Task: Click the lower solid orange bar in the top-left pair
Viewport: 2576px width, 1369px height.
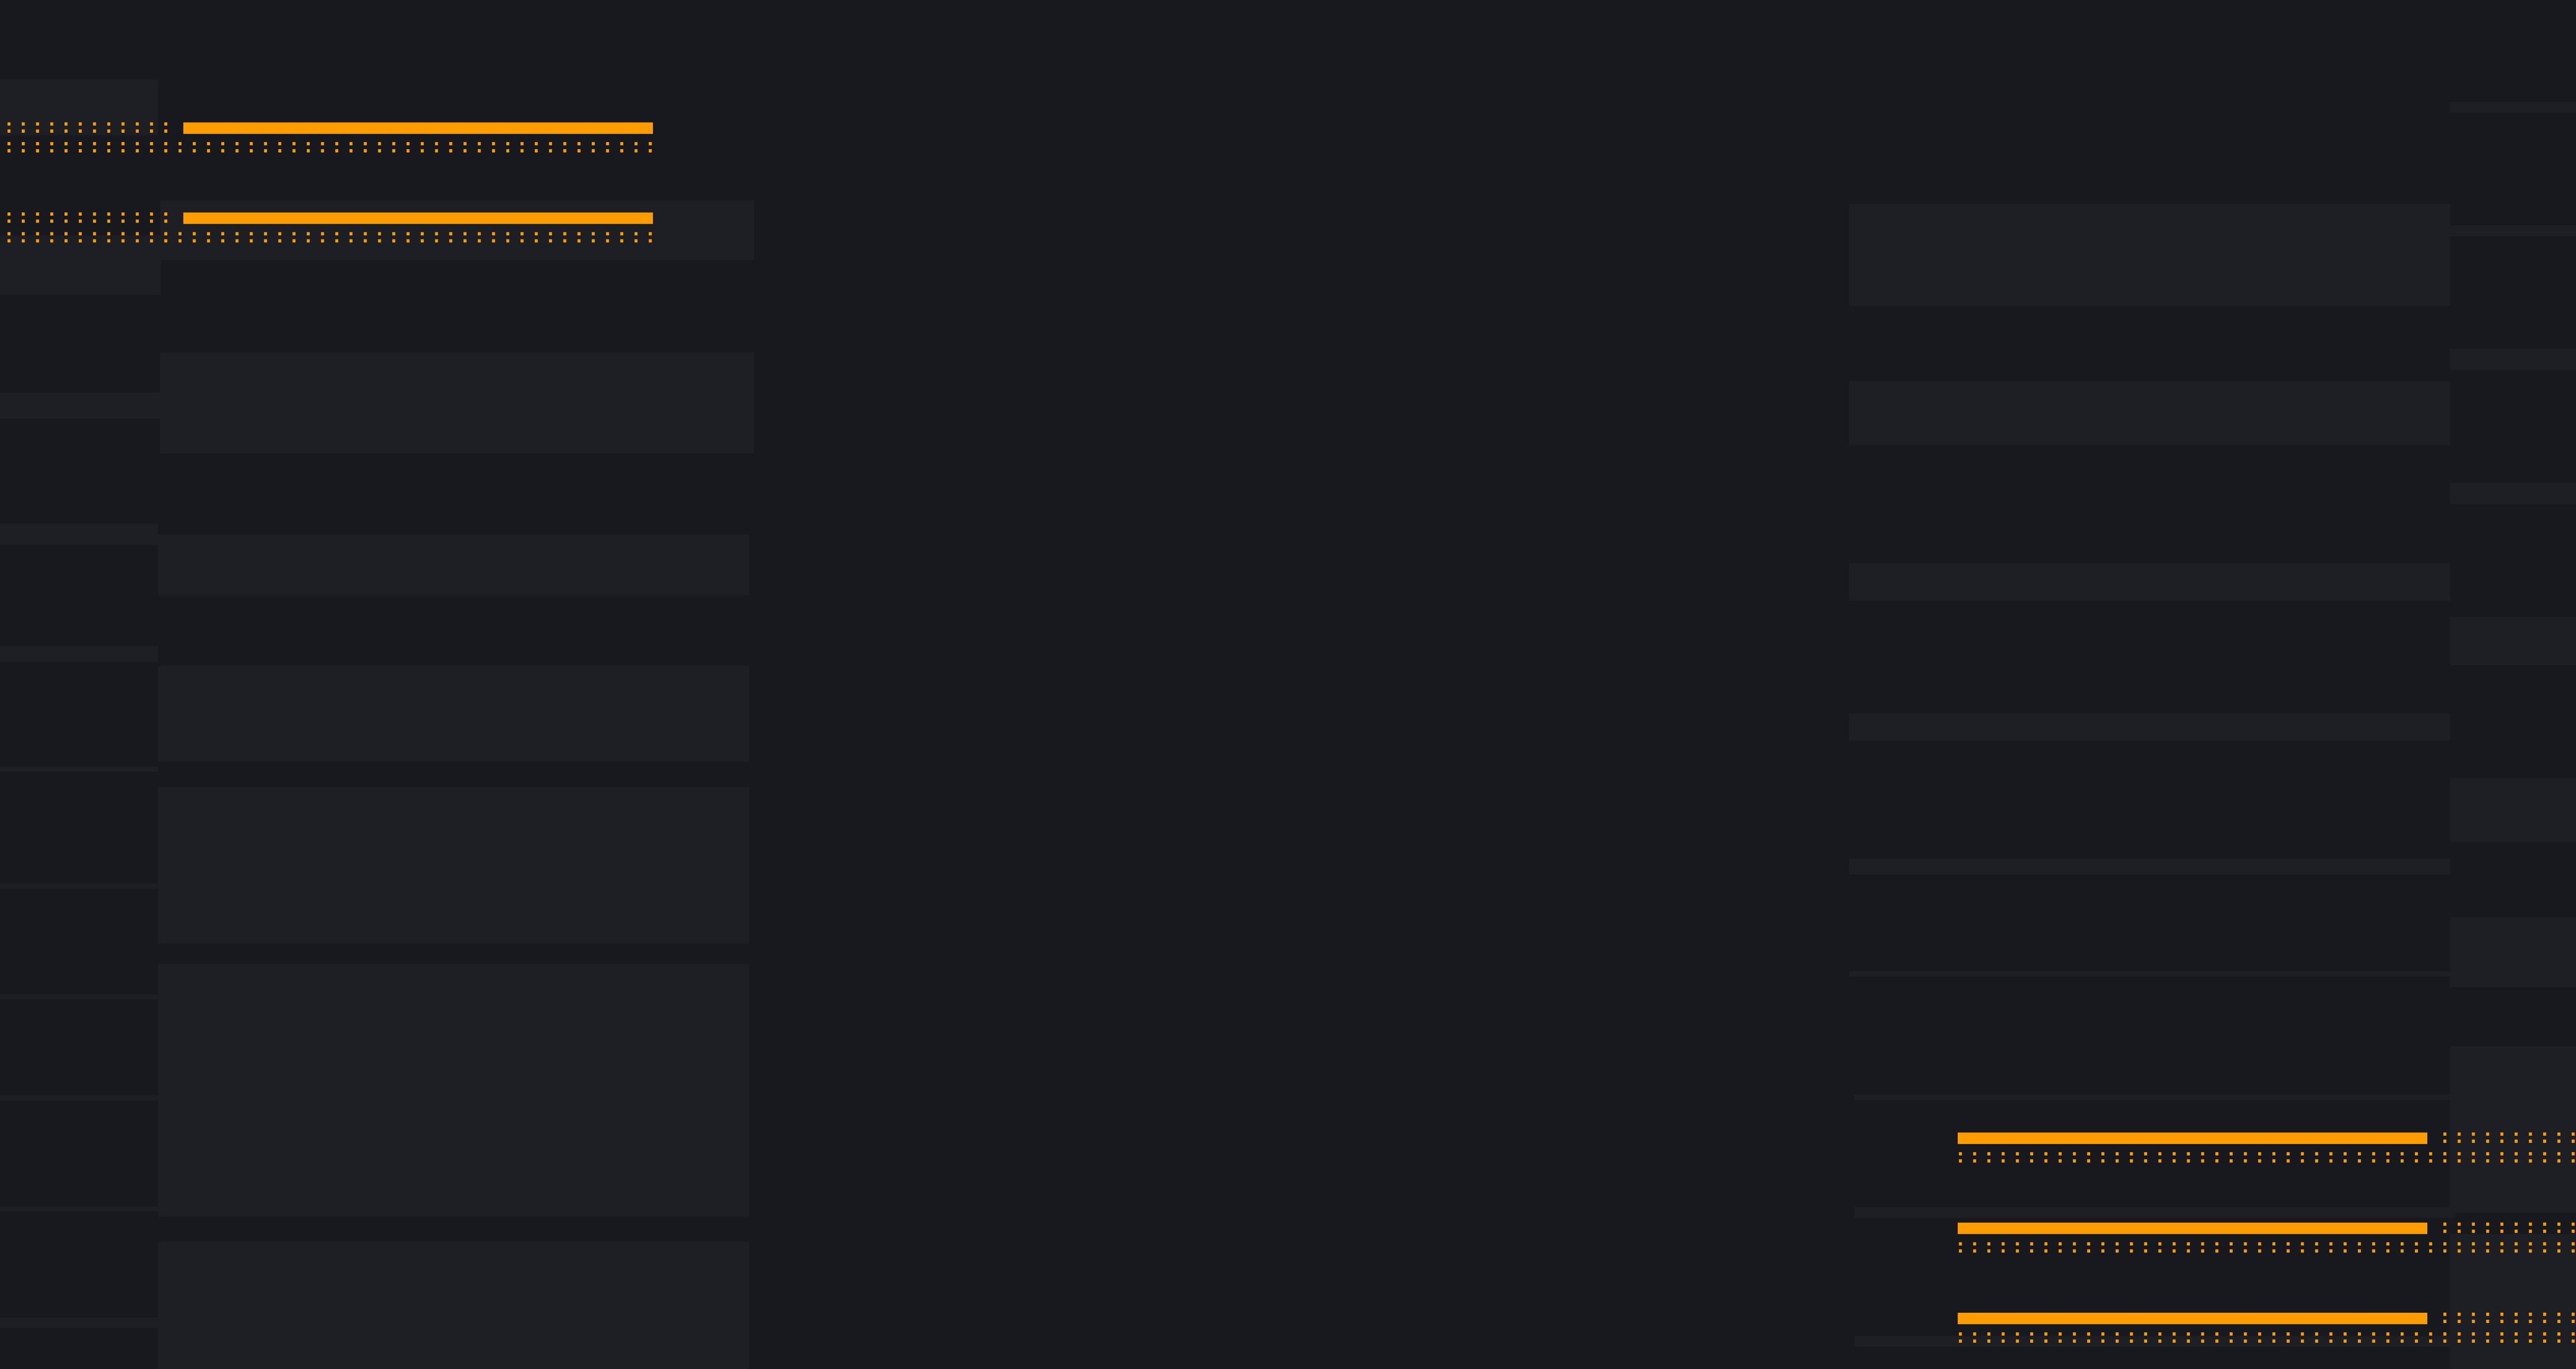Action: (x=418, y=218)
